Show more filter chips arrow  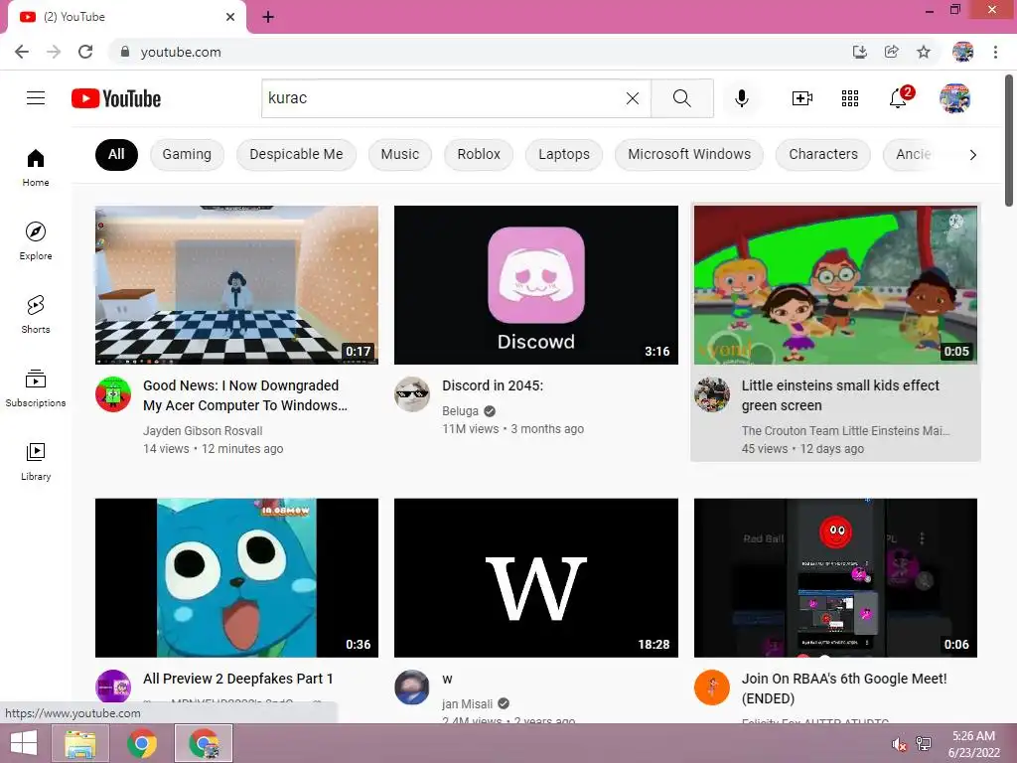coord(972,154)
